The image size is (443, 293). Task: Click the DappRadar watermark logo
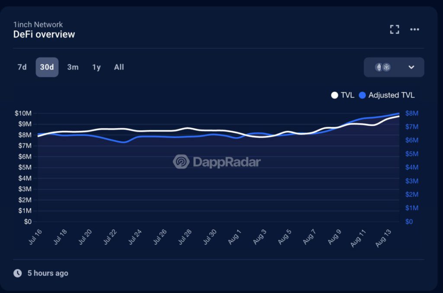pyautogui.click(x=217, y=162)
